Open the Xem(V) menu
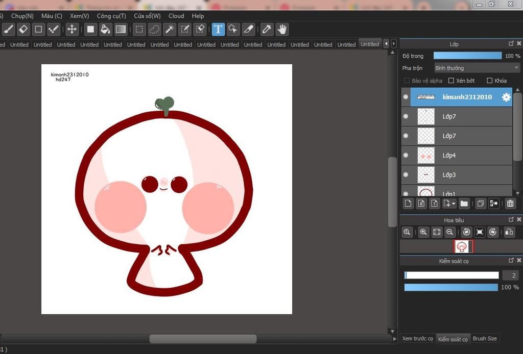523x354 pixels. (79, 16)
